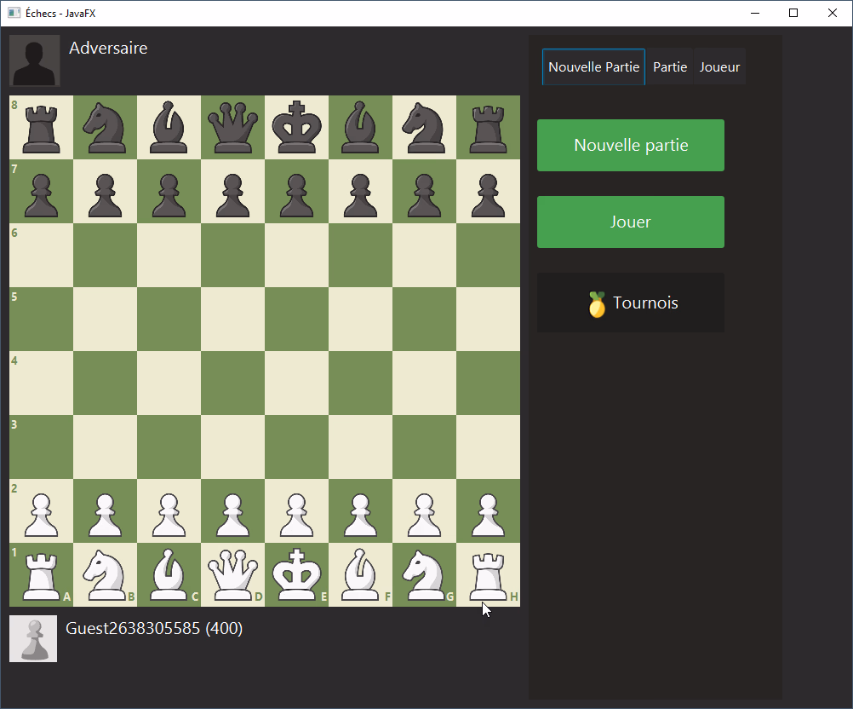This screenshot has width=853, height=709.
Task: Open the Joueur tab
Action: click(719, 66)
